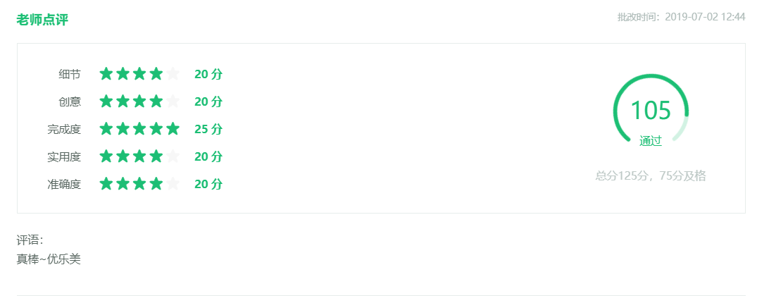Click the fifth empty star in 创意 row
This screenshot has height=296, width=757.
(173, 102)
